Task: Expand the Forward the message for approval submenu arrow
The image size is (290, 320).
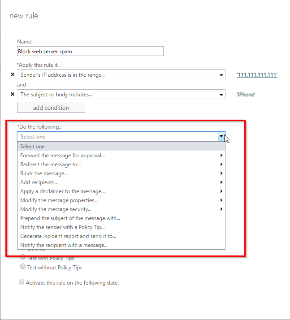Action: pyautogui.click(x=221, y=156)
